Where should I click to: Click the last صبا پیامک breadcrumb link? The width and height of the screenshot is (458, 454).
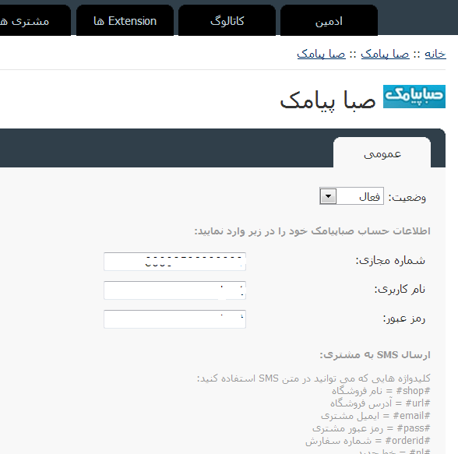(321, 54)
